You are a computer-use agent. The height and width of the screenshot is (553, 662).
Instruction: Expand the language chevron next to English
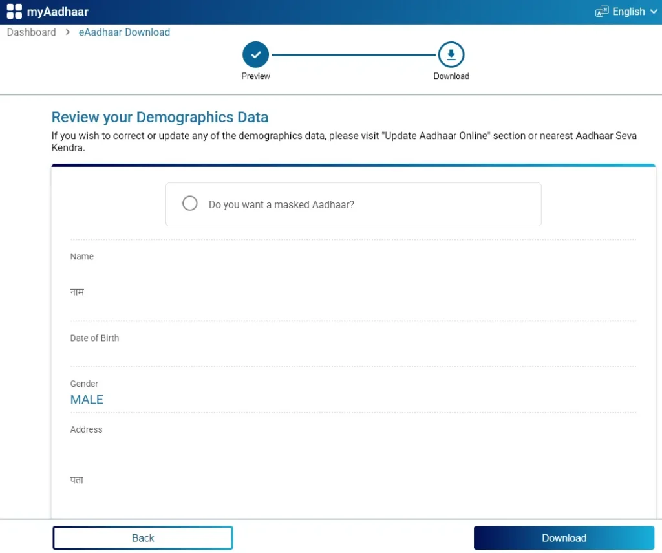(x=654, y=11)
